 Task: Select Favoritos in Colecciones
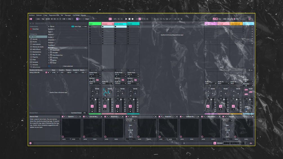35,29
